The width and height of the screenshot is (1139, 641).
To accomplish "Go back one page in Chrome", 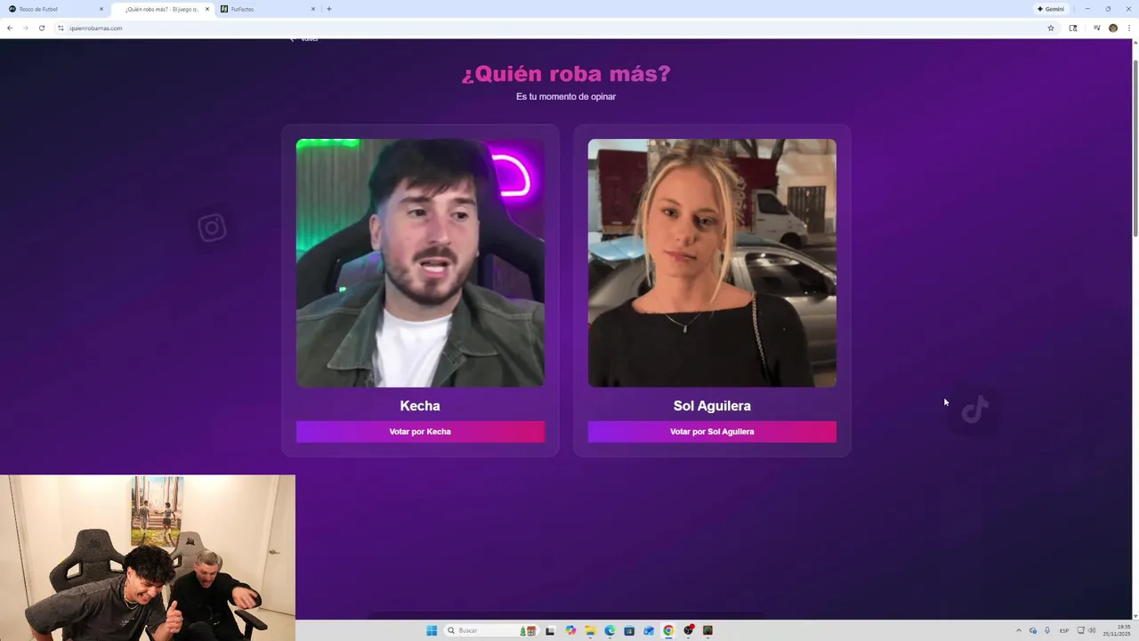I will [10, 28].
